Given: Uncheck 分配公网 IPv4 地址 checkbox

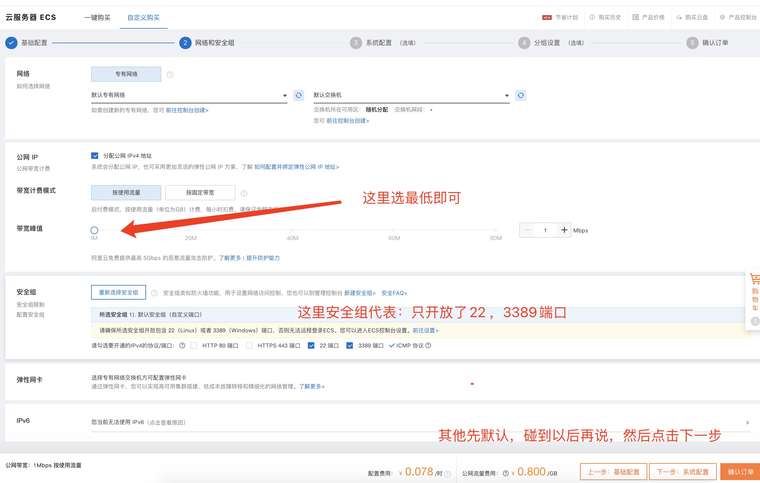Looking at the screenshot, I should [95, 156].
